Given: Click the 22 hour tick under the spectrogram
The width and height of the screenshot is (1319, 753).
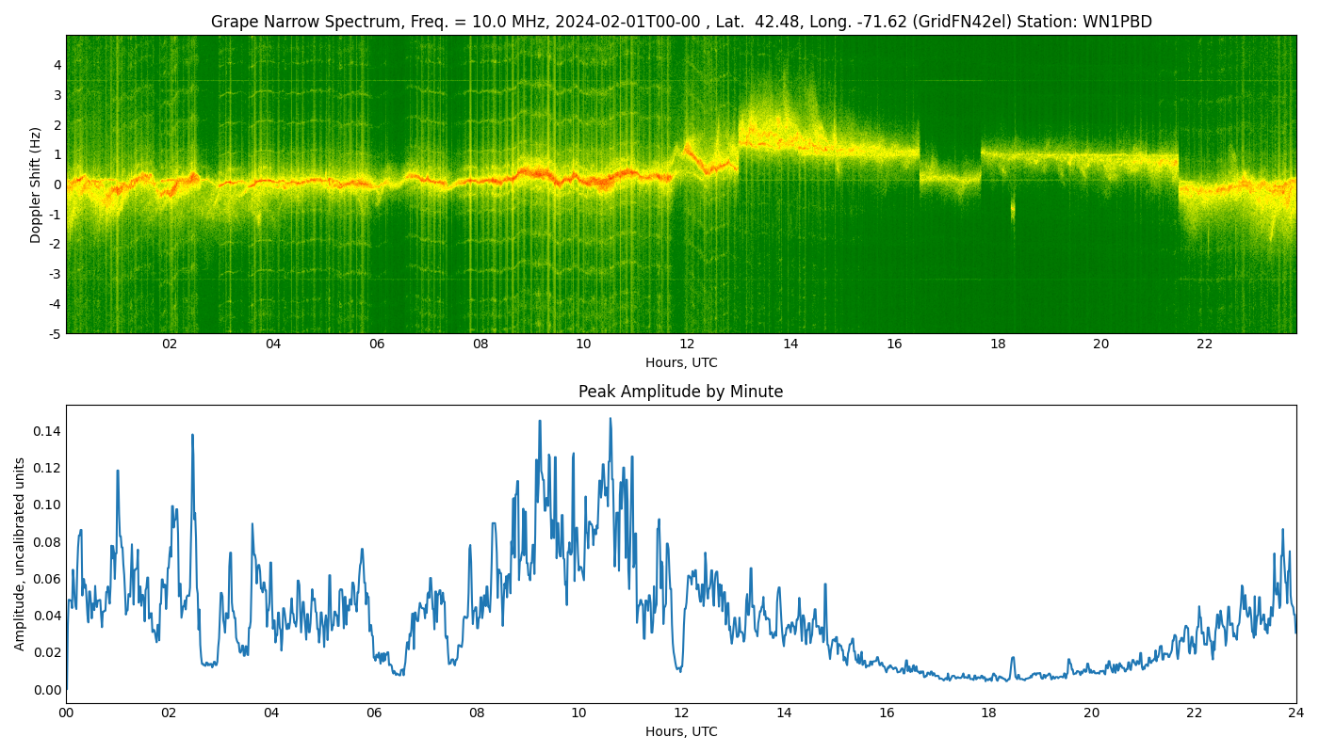Looking at the screenshot, I should (x=1204, y=344).
